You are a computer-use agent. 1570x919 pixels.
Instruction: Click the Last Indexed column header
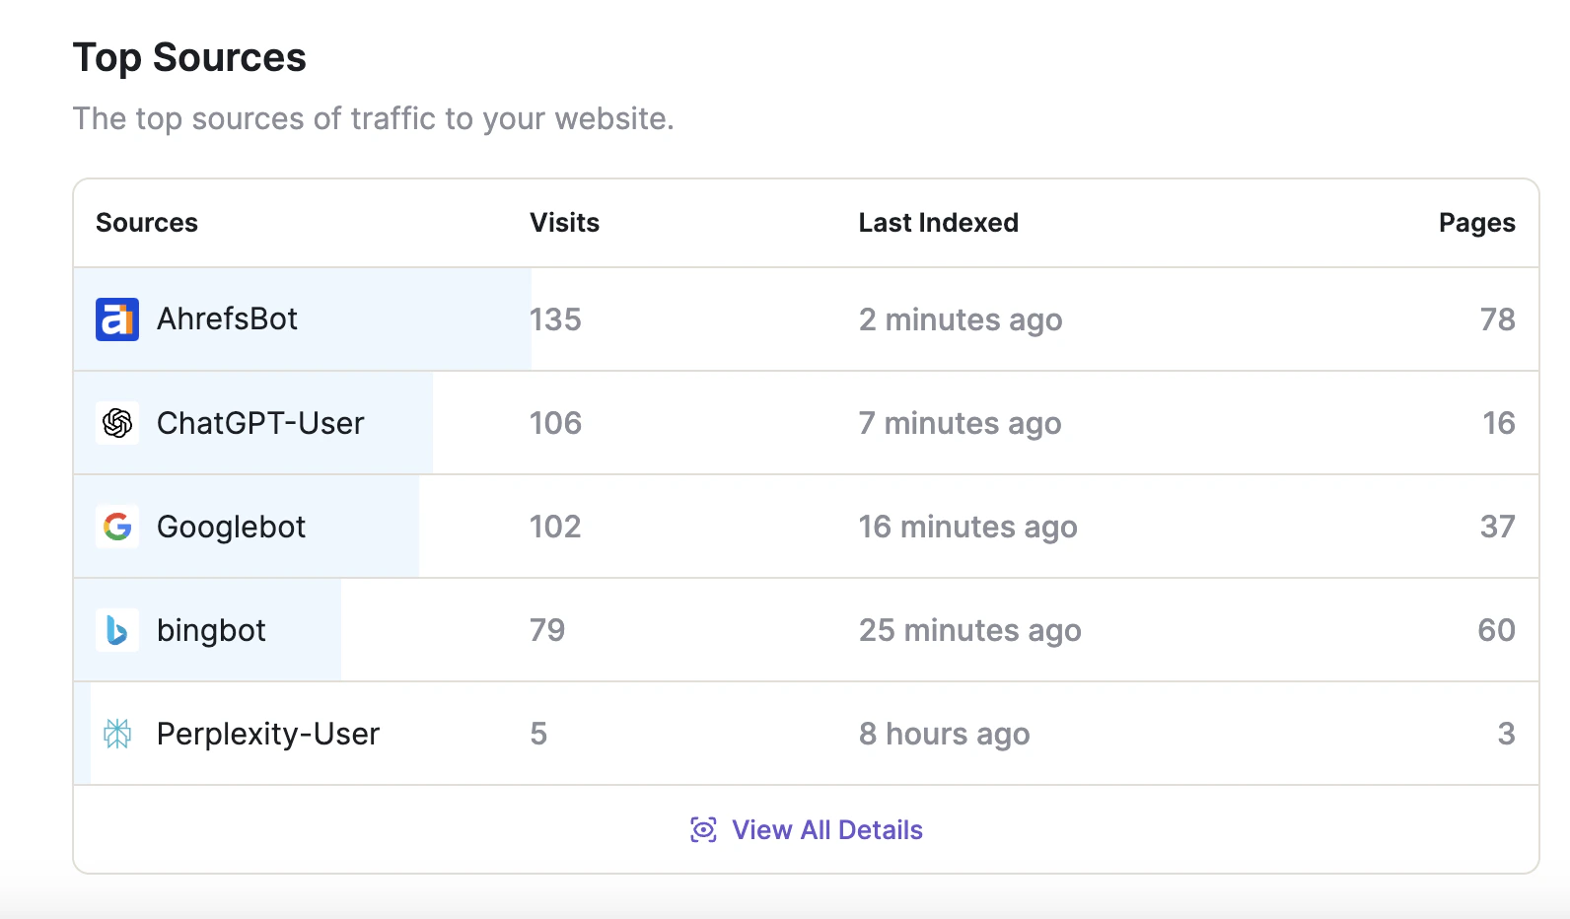click(938, 223)
